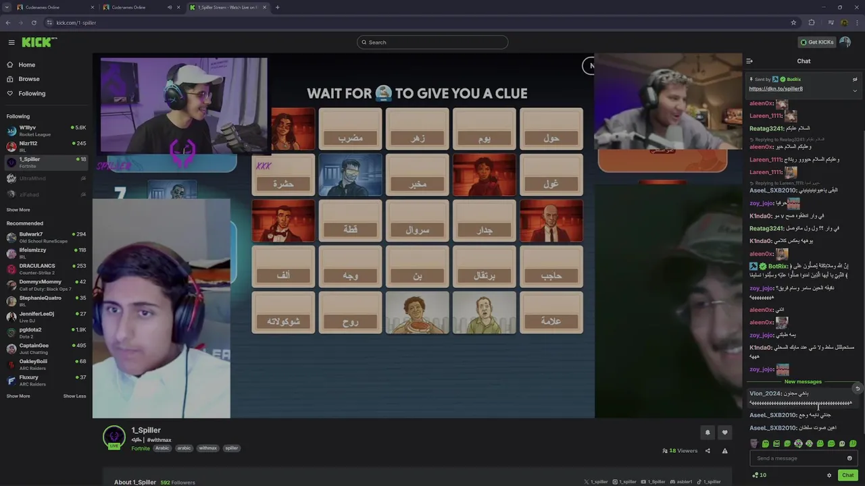865x486 pixels.
Task: Collapse the chat panel icon
Action: click(x=749, y=61)
